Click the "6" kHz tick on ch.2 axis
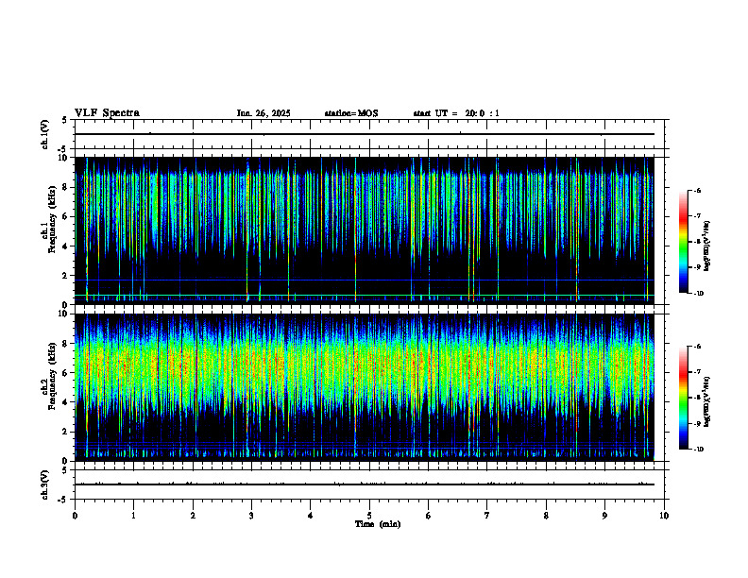The height and width of the screenshot is (578, 748). [x=66, y=373]
